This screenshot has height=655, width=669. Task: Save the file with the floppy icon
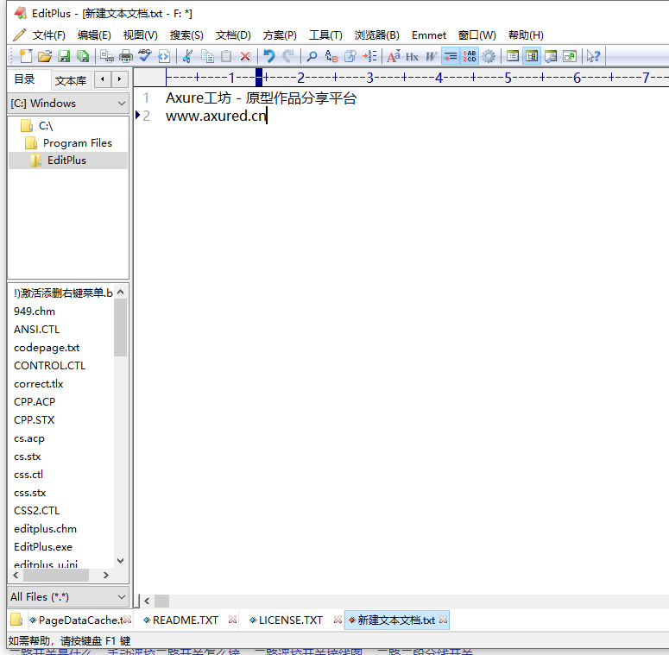click(64, 56)
